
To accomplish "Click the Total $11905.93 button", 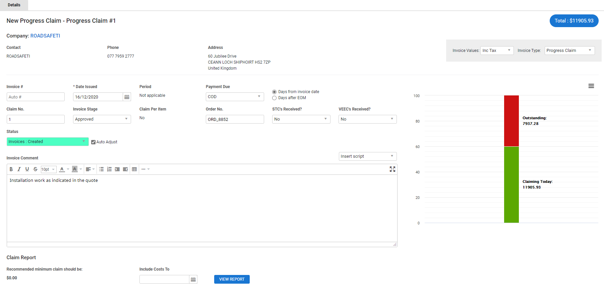I will pos(574,21).
